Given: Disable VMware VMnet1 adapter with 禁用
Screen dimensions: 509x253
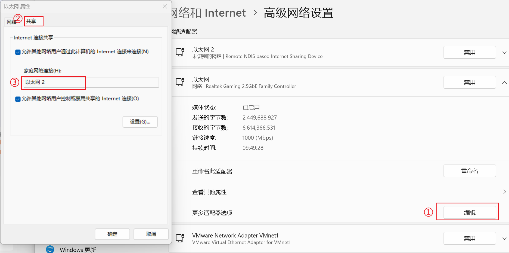Looking at the screenshot, I should pos(470,238).
